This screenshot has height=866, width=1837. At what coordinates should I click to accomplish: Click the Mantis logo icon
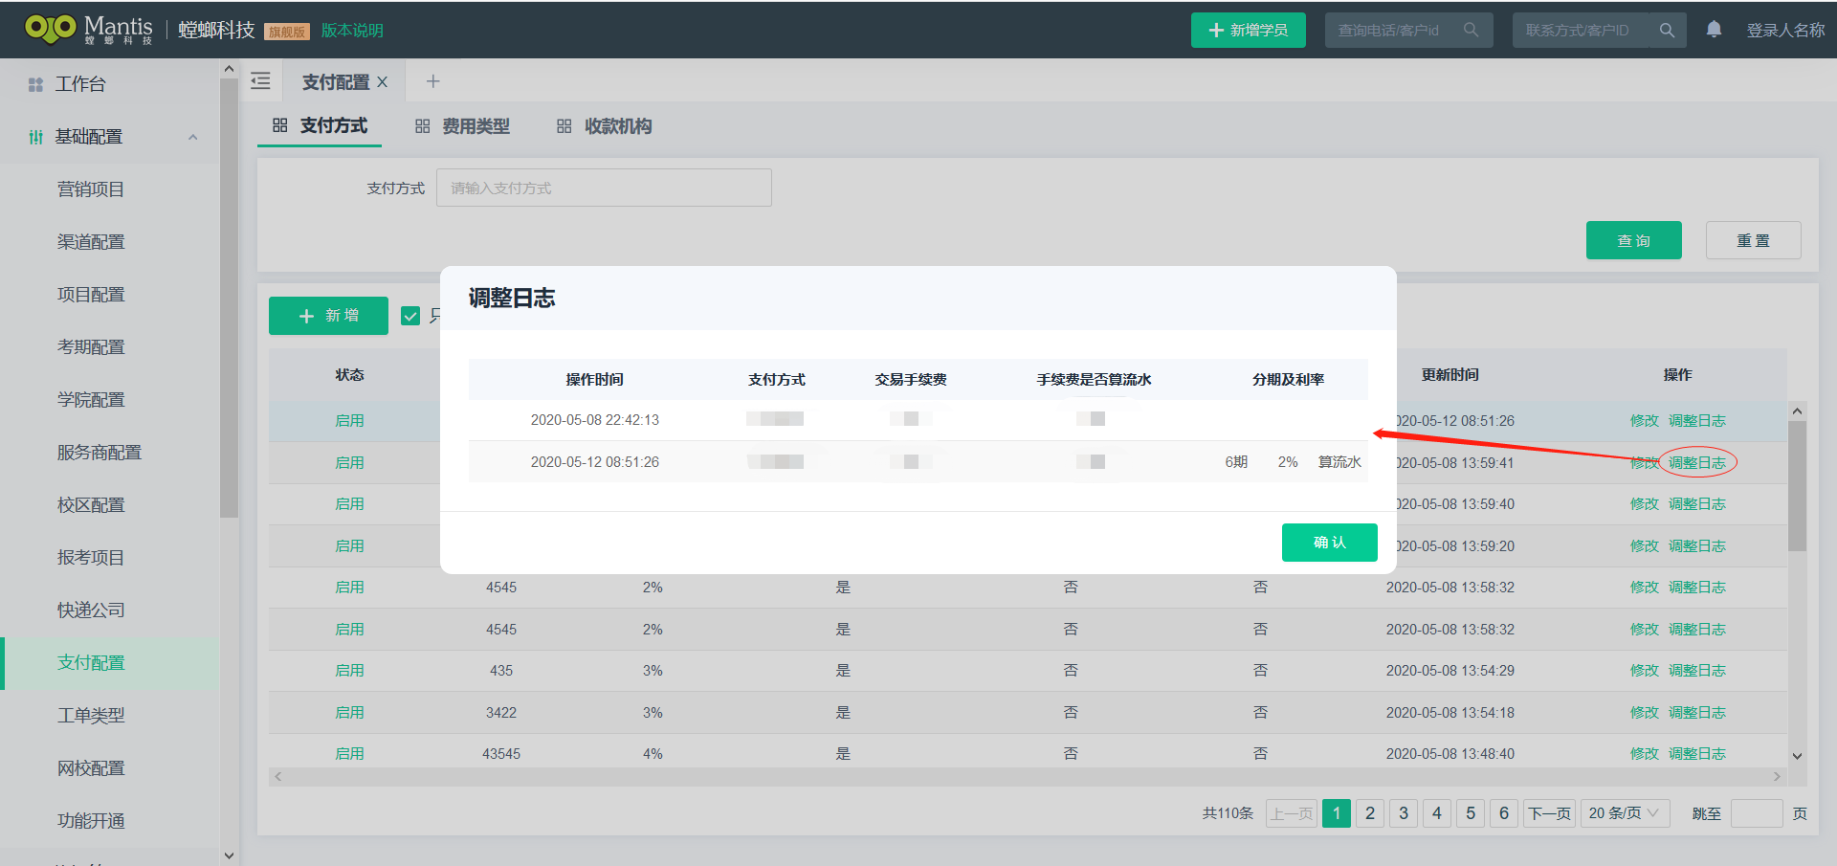click(51, 29)
